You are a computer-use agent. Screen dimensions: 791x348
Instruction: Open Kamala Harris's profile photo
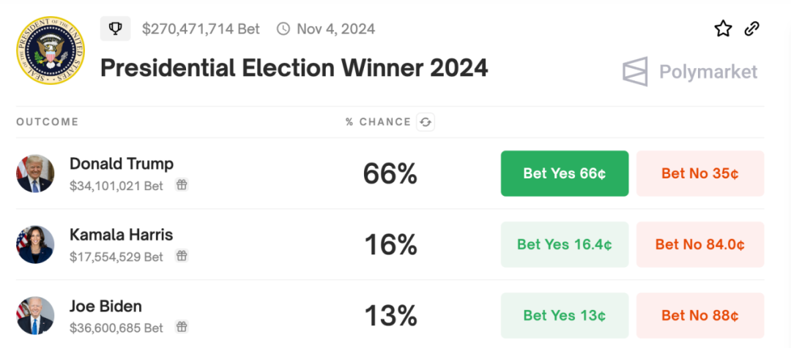click(x=35, y=244)
